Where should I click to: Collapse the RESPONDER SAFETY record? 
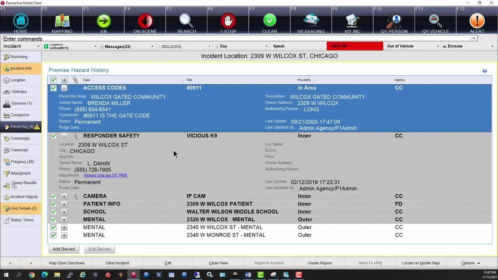[x=64, y=136]
